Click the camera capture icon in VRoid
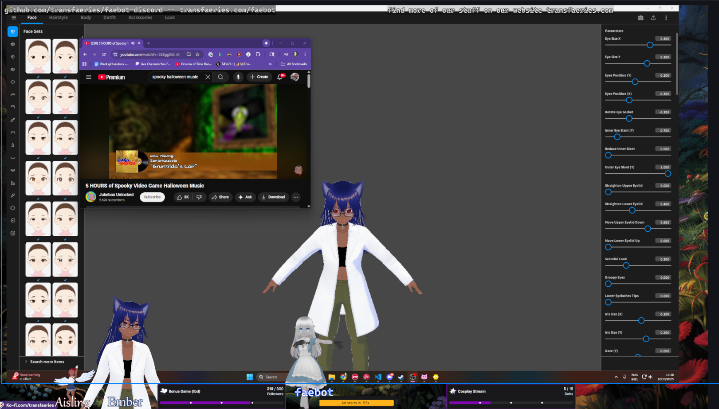The image size is (719, 409). (x=640, y=18)
